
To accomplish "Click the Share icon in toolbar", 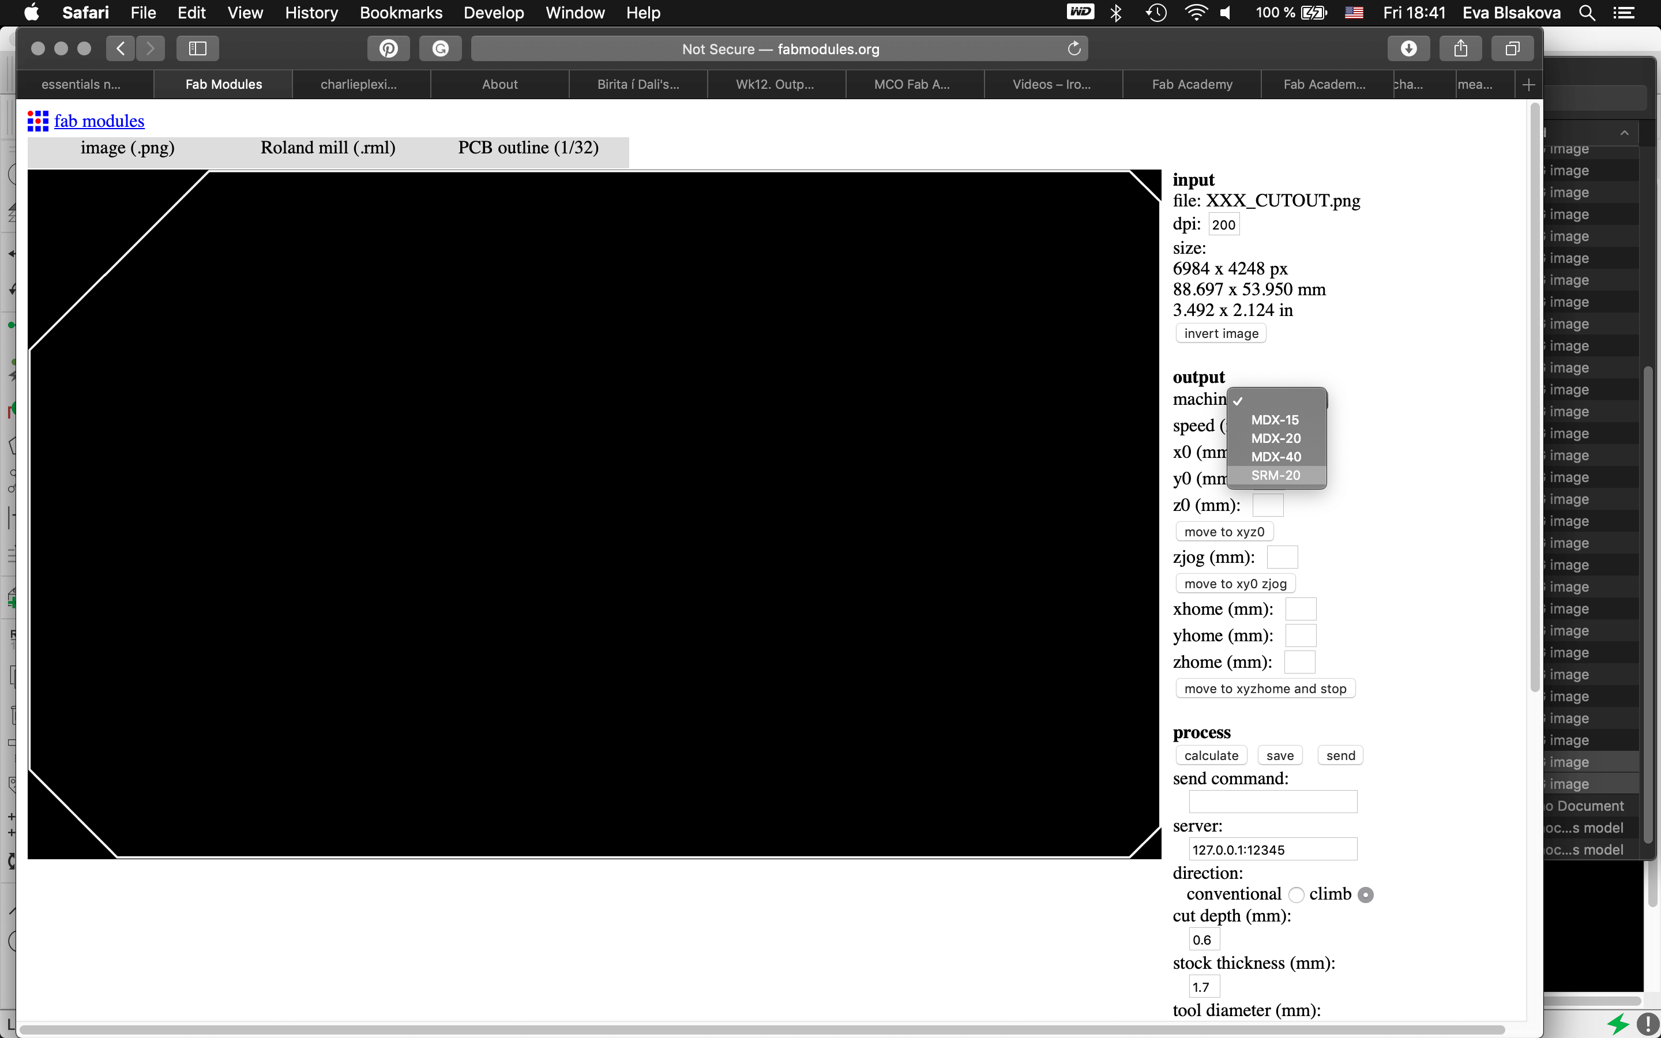I will point(1460,49).
